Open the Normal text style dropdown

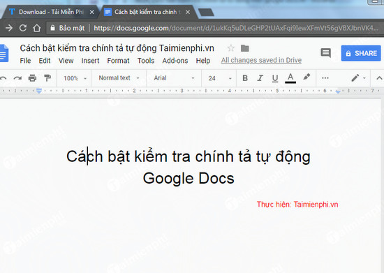[119, 78]
